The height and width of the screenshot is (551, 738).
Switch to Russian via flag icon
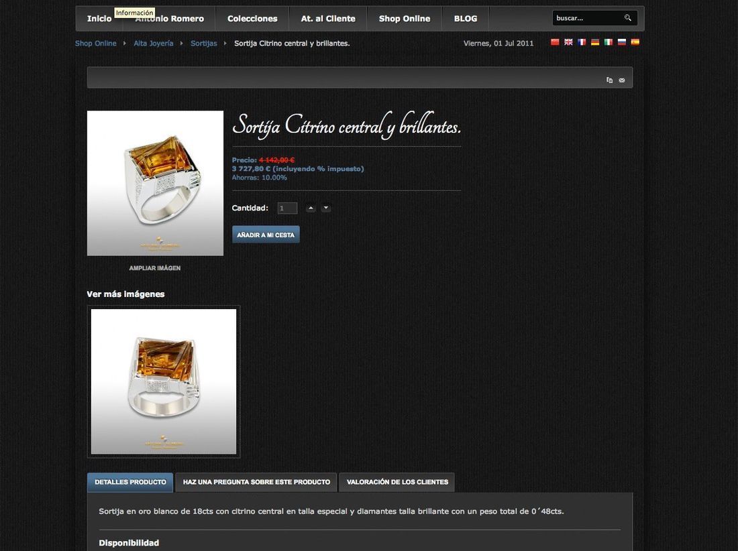point(622,42)
